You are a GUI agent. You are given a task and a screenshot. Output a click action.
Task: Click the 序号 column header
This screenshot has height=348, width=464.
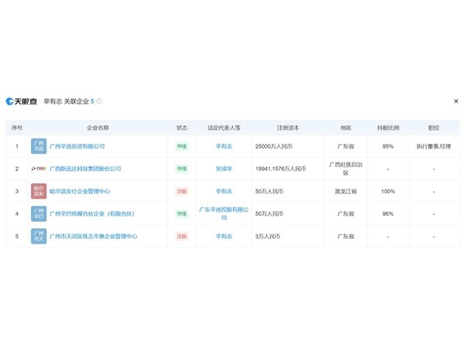(x=17, y=128)
